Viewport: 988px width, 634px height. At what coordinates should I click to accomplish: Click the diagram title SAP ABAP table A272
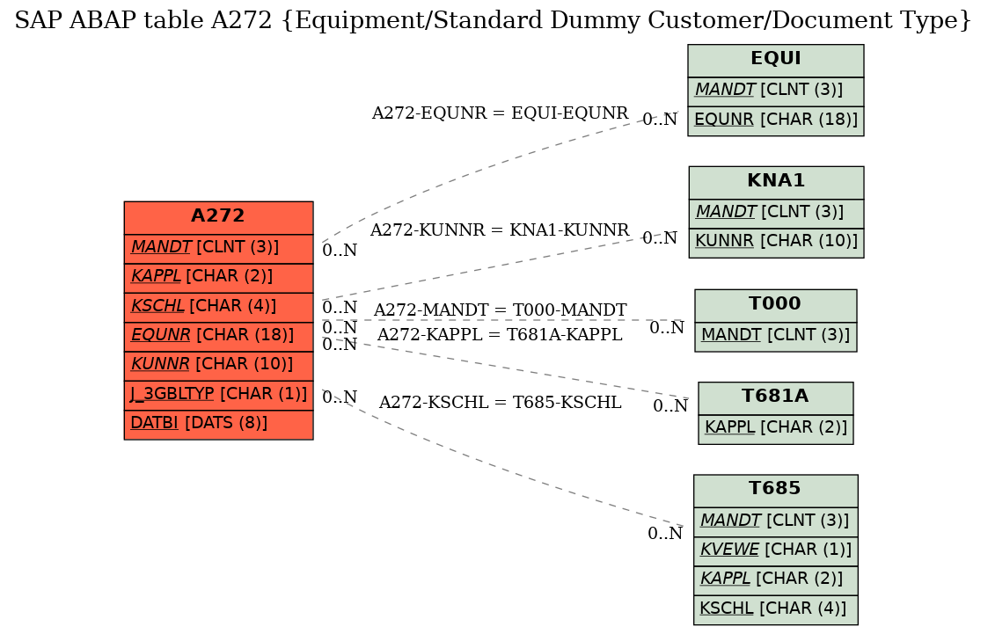pos(493,21)
